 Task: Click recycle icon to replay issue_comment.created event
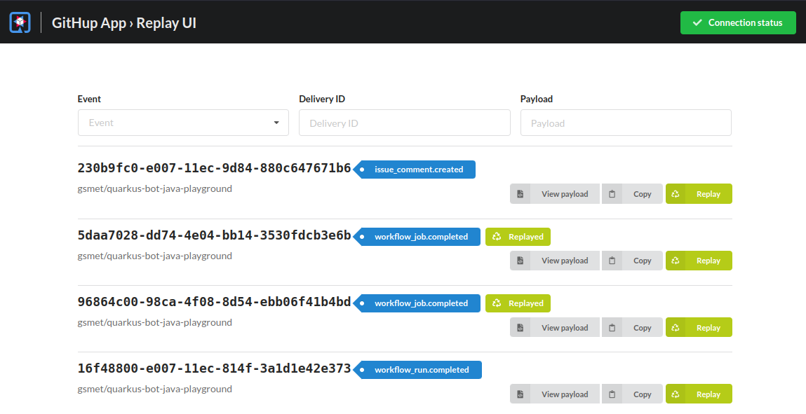(x=676, y=194)
